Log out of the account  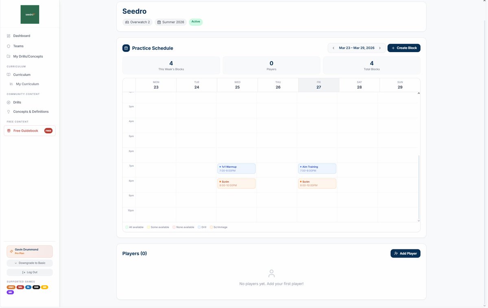click(x=30, y=272)
